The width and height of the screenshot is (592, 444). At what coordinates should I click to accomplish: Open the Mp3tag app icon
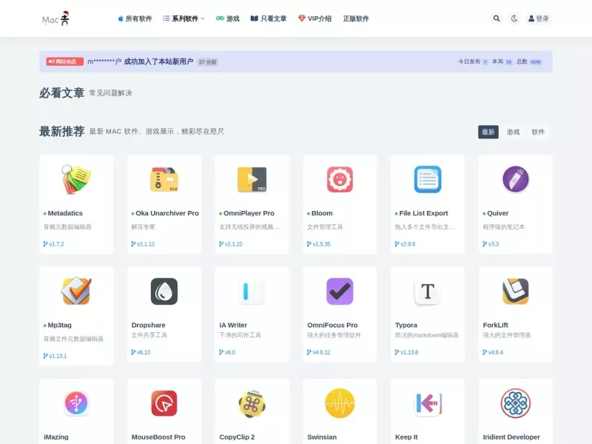point(76,291)
